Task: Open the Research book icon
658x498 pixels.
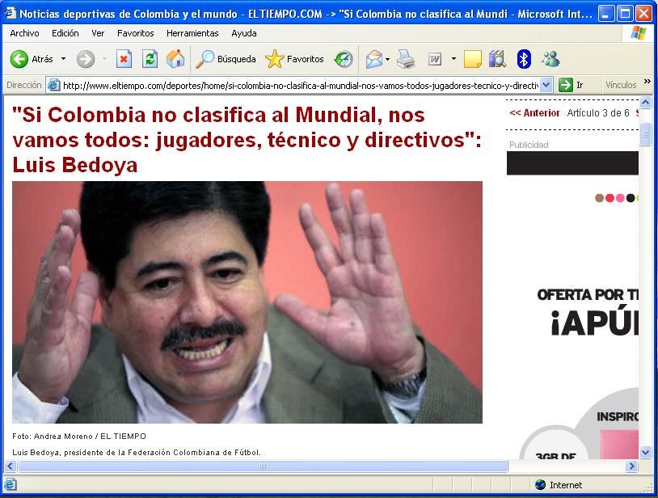Action: (x=498, y=59)
